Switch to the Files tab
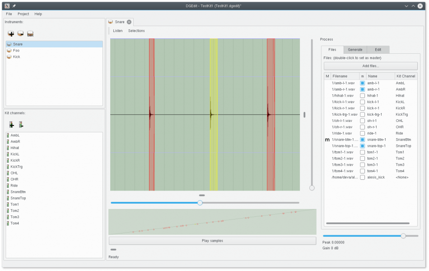 [x=332, y=50]
